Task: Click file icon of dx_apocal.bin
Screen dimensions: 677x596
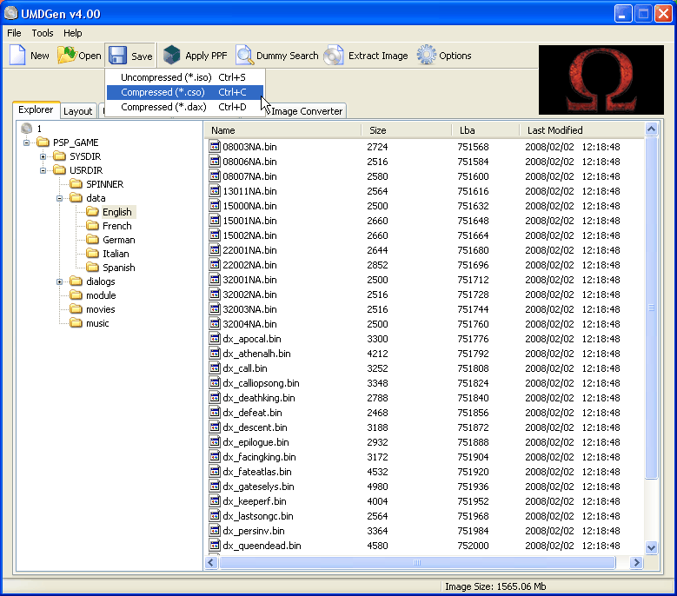Action: tap(215, 338)
